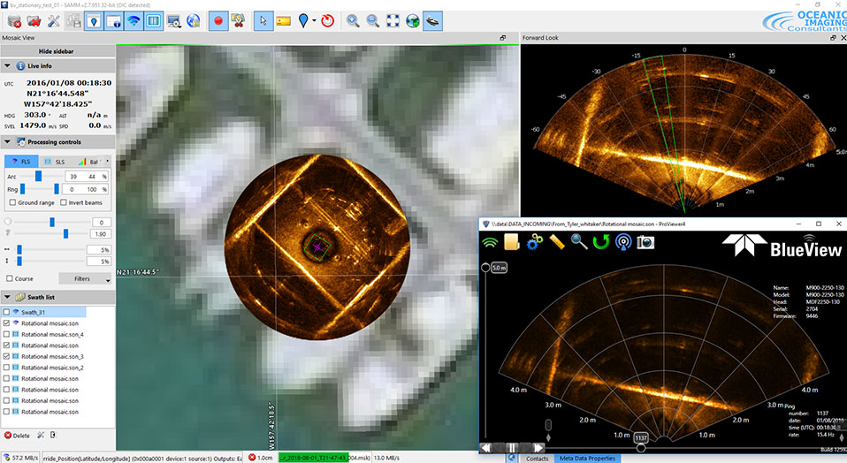Open the Contacts tab
This screenshot has width=847, height=463.
click(x=537, y=459)
